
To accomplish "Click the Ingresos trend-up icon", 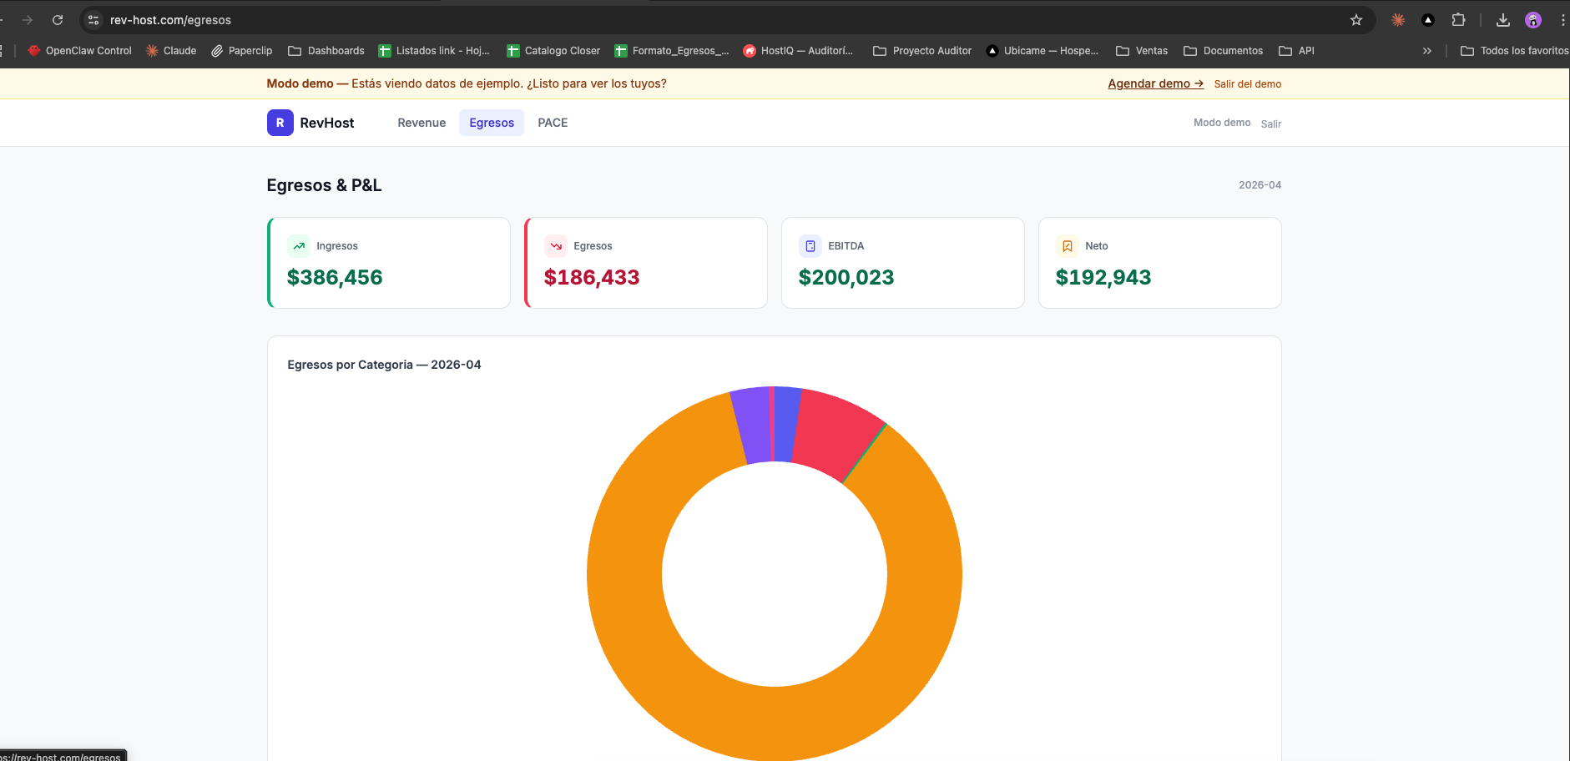I will point(299,246).
